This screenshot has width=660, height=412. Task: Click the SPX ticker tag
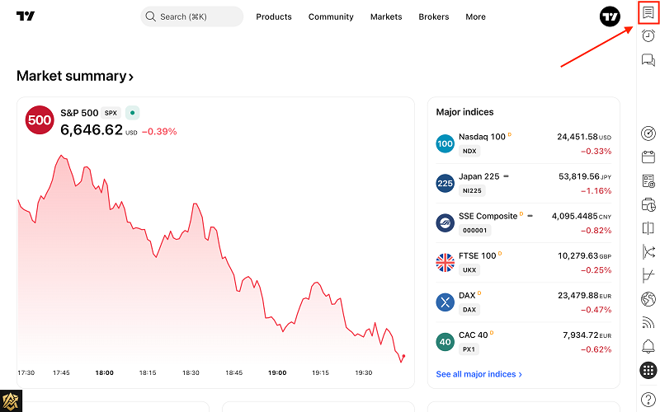point(111,113)
